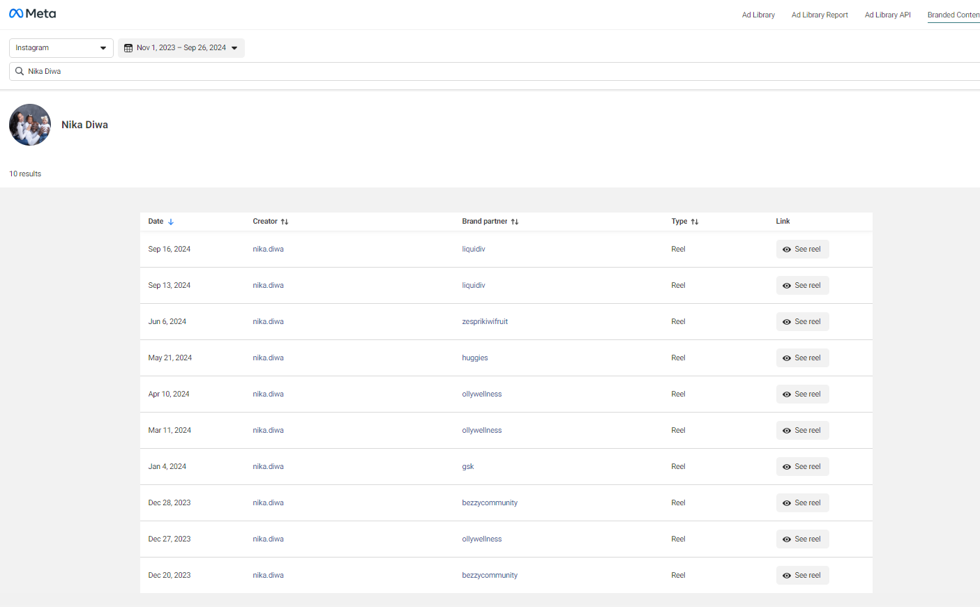Click the Brand partner column header
Viewport: 980px width, 607px height.
click(485, 222)
